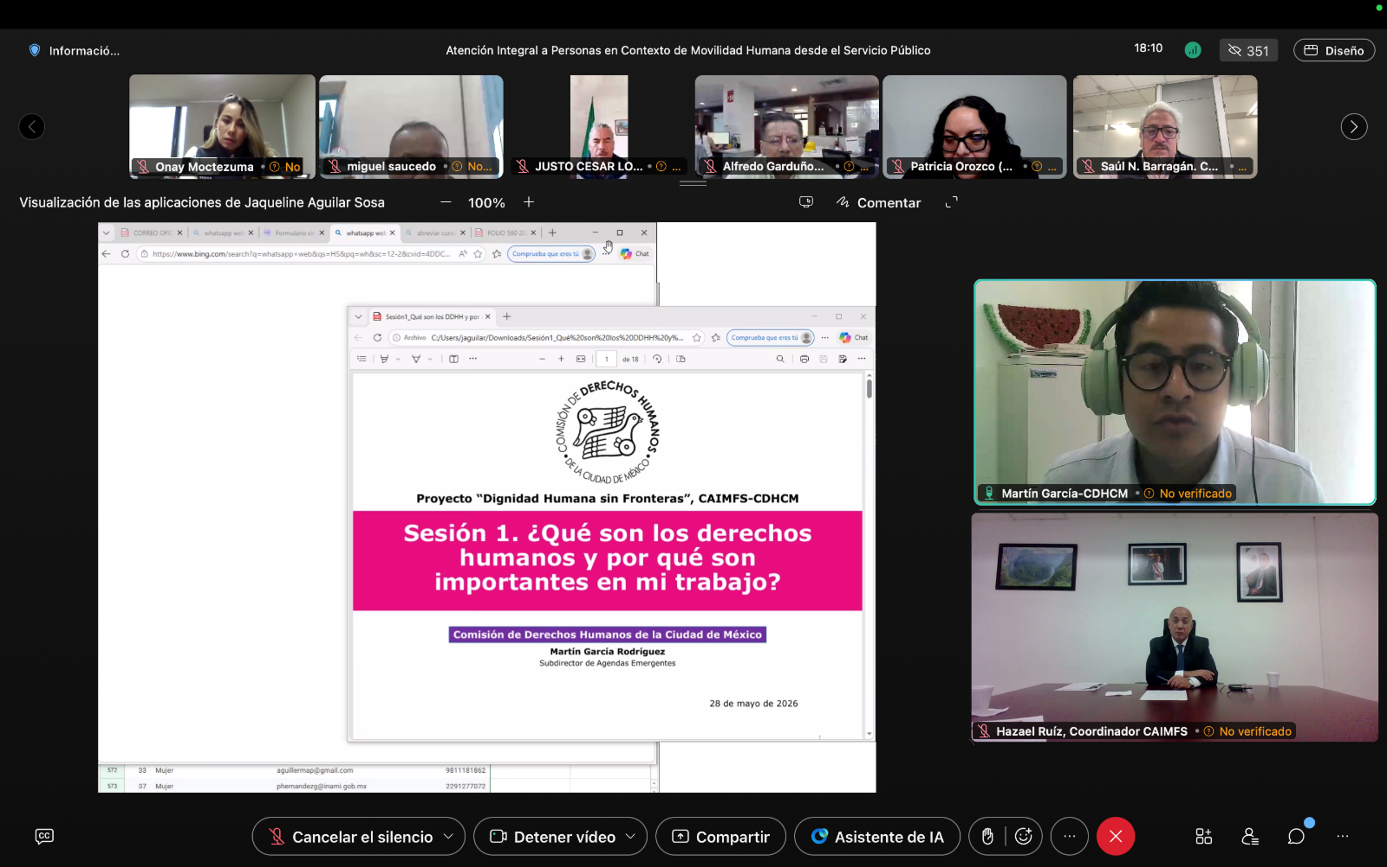
Task: Go to previous gallery page arrow
Action: (x=32, y=127)
